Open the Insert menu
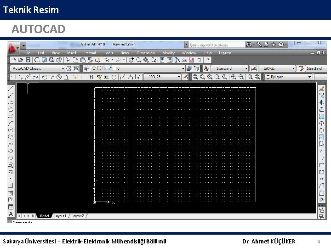 [x=72, y=53]
